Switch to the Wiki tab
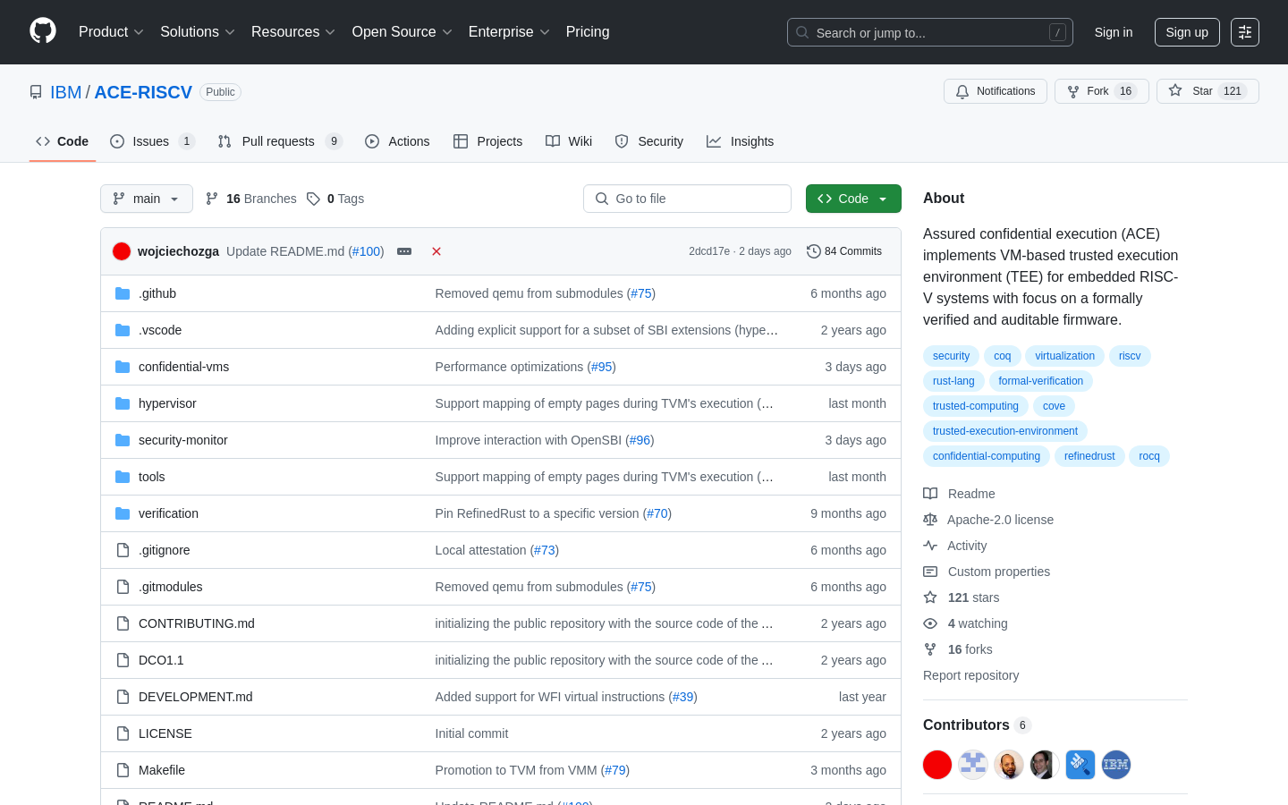 tap(569, 141)
